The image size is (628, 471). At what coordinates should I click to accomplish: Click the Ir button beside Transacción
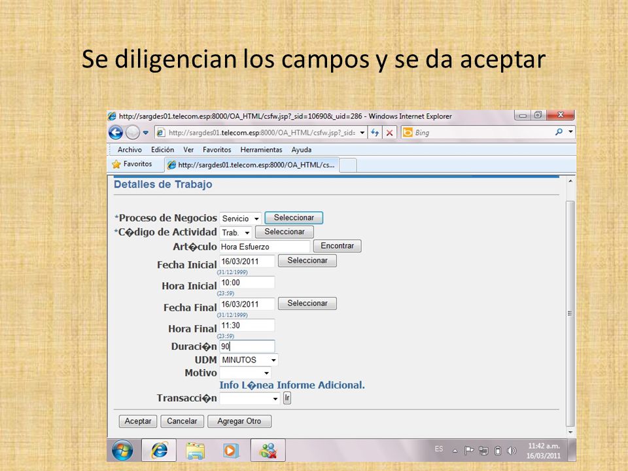pos(287,398)
